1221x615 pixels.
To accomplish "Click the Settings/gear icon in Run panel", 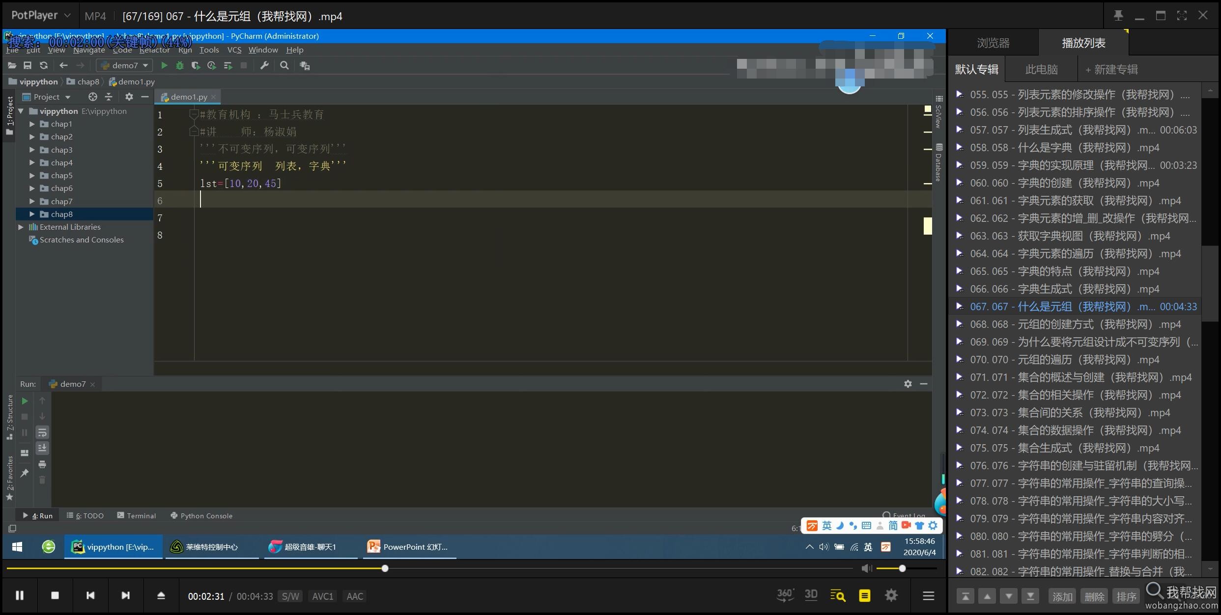I will click(908, 384).
